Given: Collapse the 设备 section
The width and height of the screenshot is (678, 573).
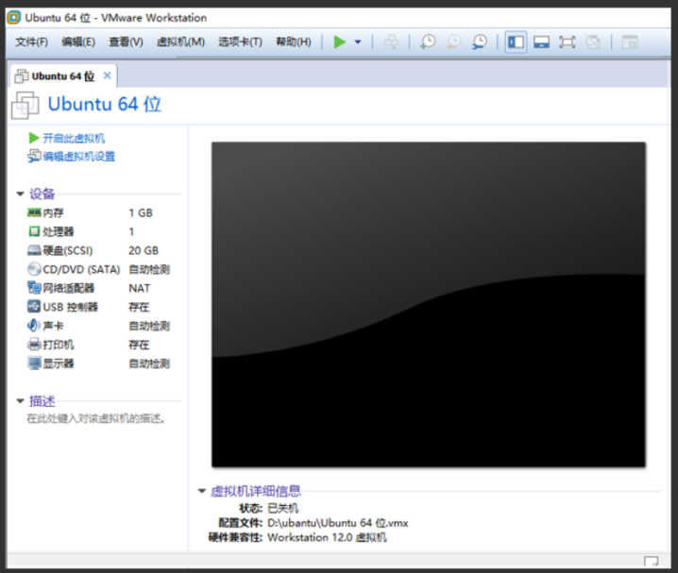Looking at the screenshot, I should tap(20, 194).
